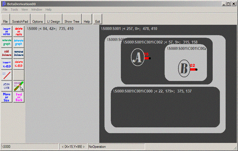Screen dimensions: 238x151
Task: Choose the 'deiterate graph' tool
Action: [x=19, y=42]
